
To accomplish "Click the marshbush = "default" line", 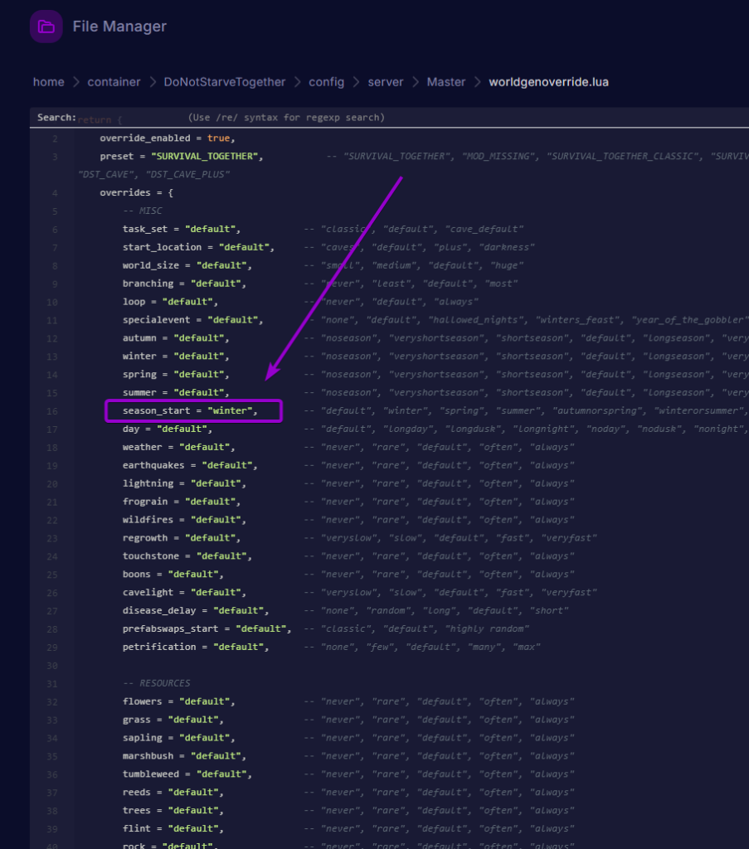I will click(184, 755).
